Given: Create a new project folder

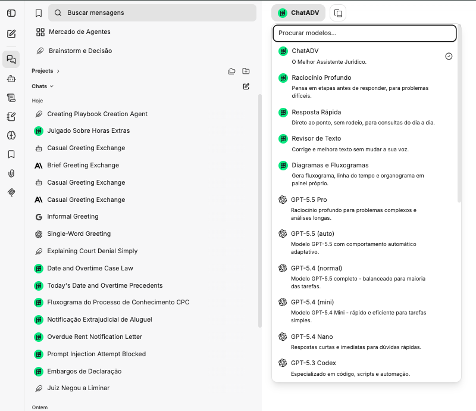Looking at the screenshot, I should [246, 71].
